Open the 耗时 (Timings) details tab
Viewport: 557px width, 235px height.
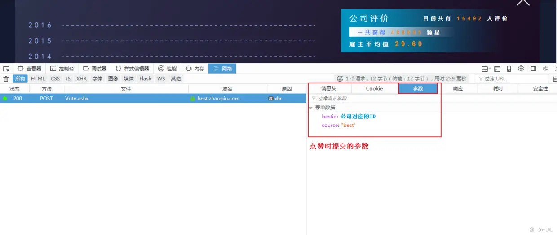(498, 88)
